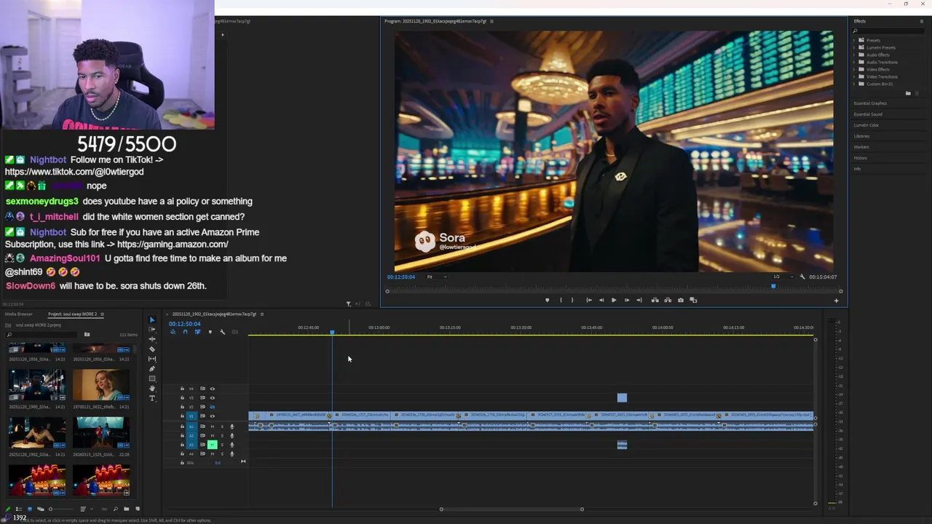Toggle A1 track targeting
The height and width of the screenshot is (524, 932).
(x=191, y=426)
